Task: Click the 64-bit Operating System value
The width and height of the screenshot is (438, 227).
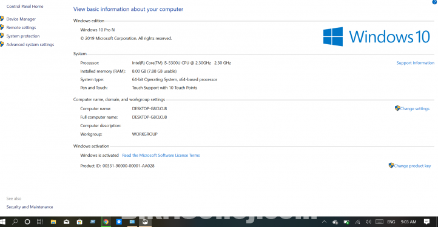Action: [x=174, y=79]
